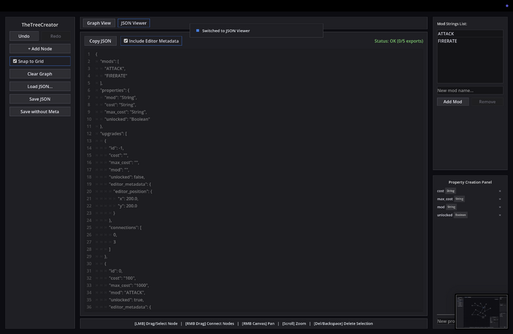Click the max_cost property name
The width and height of the screenshot is (513, 334).
tap(445, 199)
